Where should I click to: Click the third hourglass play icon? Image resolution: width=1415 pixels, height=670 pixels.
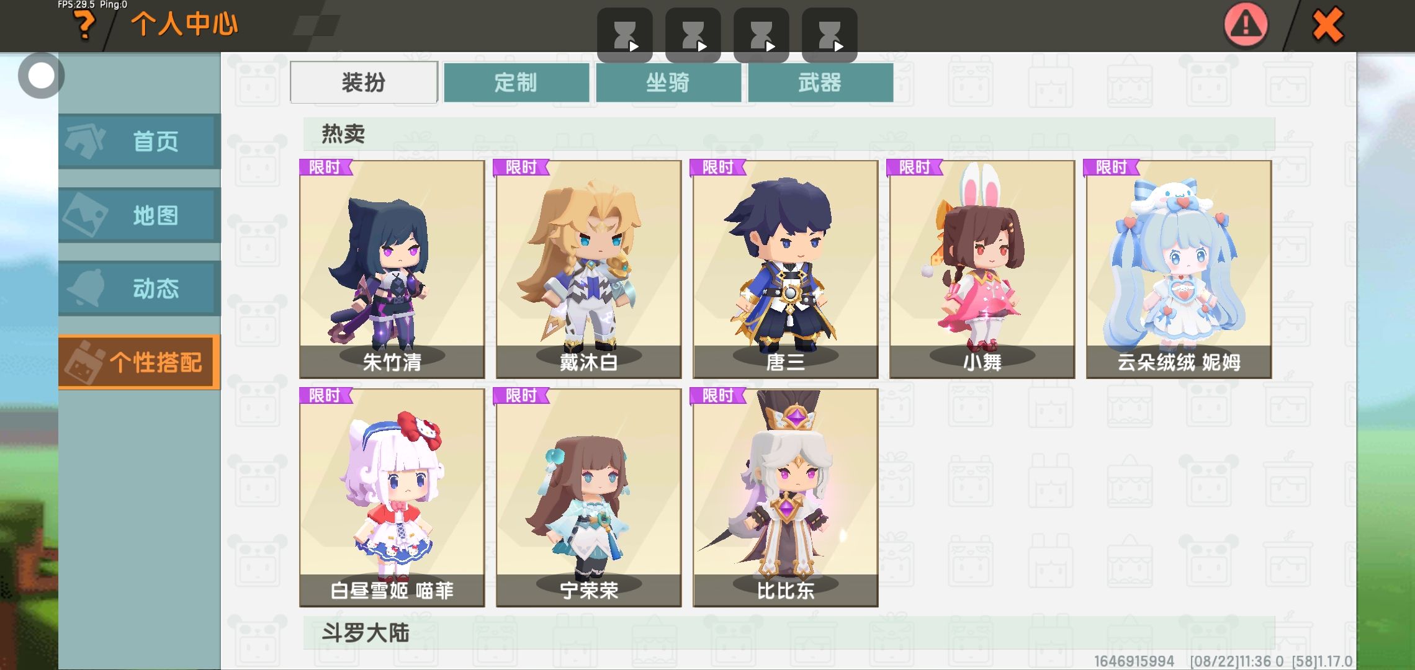[x=761, y=35]
